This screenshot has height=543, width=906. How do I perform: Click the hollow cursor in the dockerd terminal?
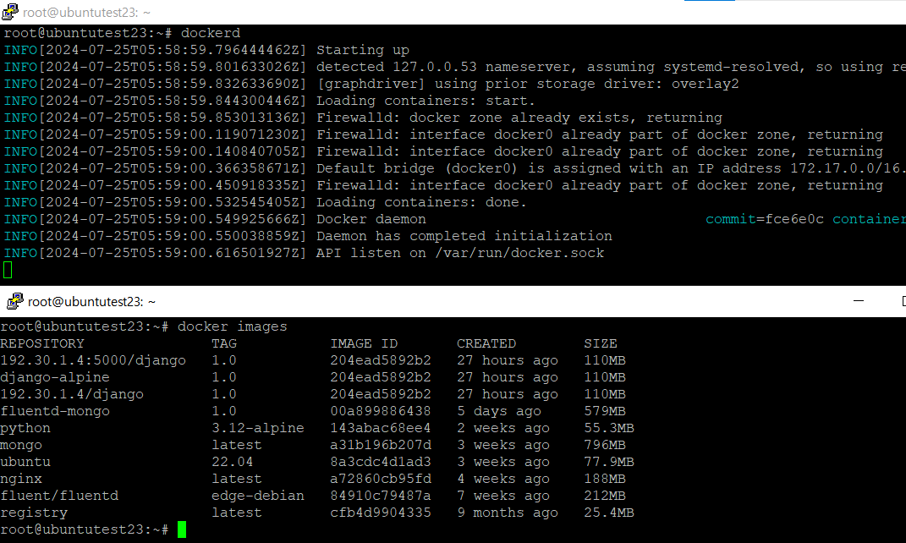pyautogui.click(x=8, y=270)
